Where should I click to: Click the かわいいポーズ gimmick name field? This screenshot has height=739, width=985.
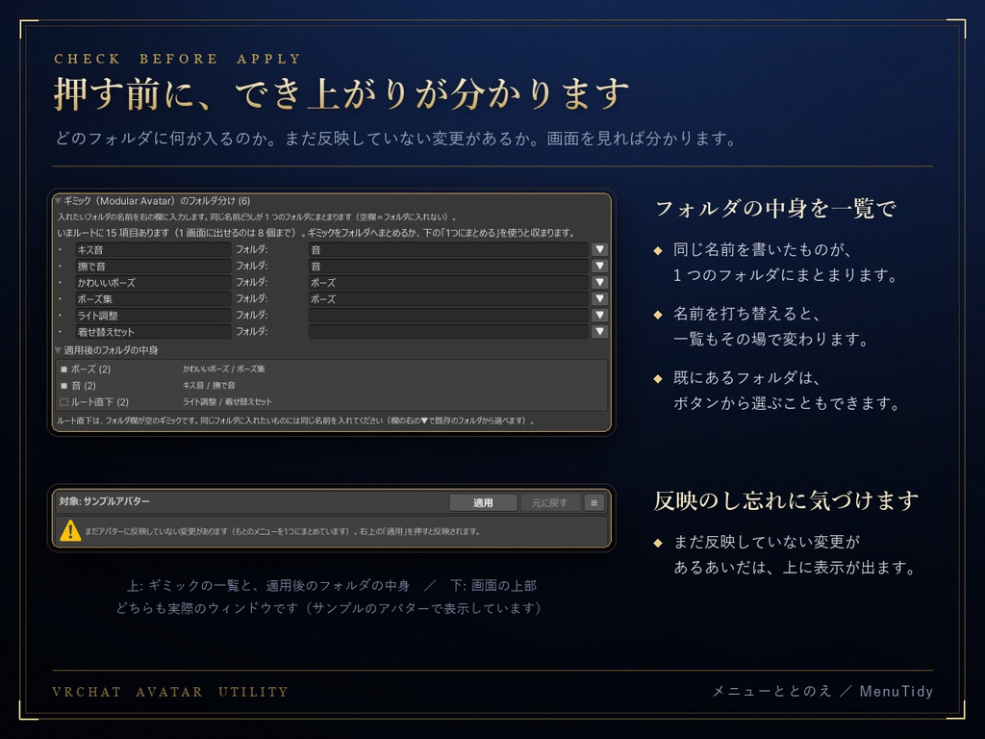(153, 282)
